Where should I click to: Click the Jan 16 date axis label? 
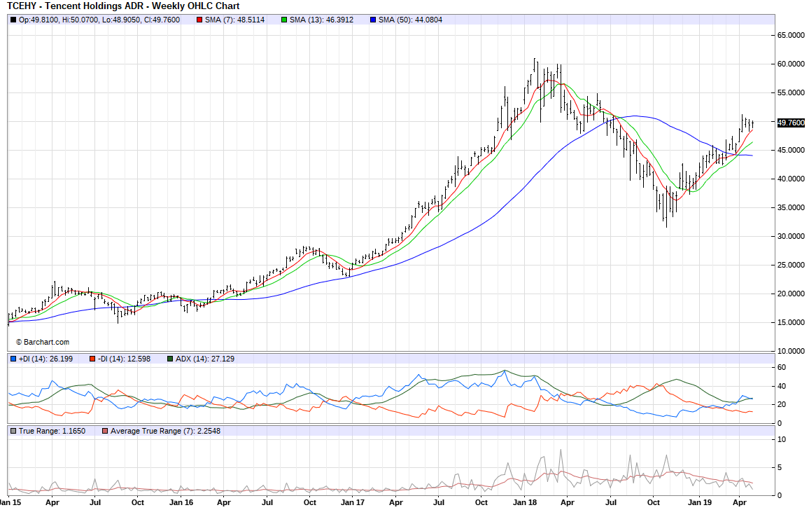(x=181, y=503)
